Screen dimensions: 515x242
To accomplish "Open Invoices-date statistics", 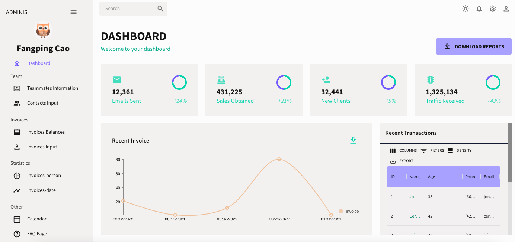I will [x=41, y=190].
